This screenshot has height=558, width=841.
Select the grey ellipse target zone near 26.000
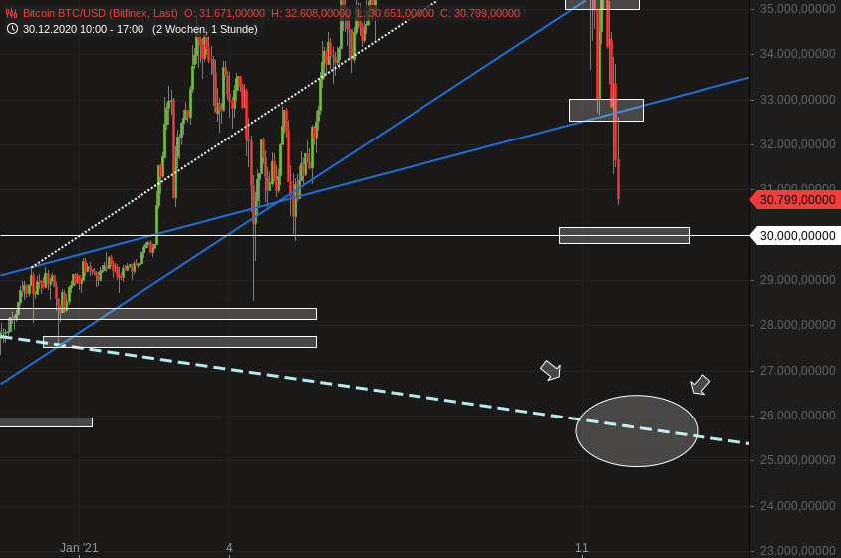click(x=637, y=430)
